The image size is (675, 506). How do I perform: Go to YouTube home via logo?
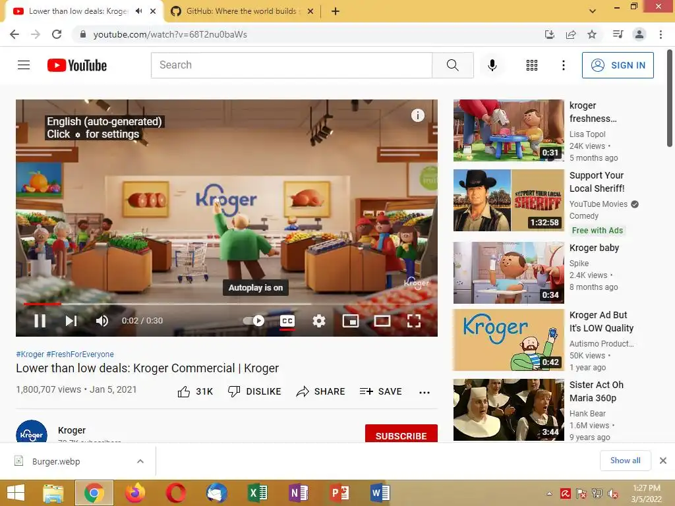pos(77,65)
